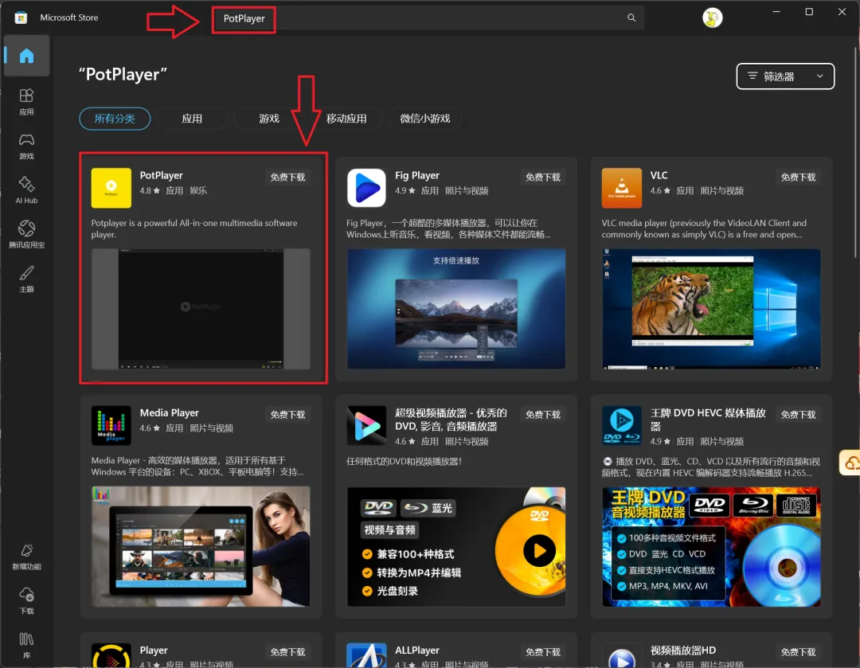
Task: Click the Microsoft Store logo icon
Action: coord(21,18)
